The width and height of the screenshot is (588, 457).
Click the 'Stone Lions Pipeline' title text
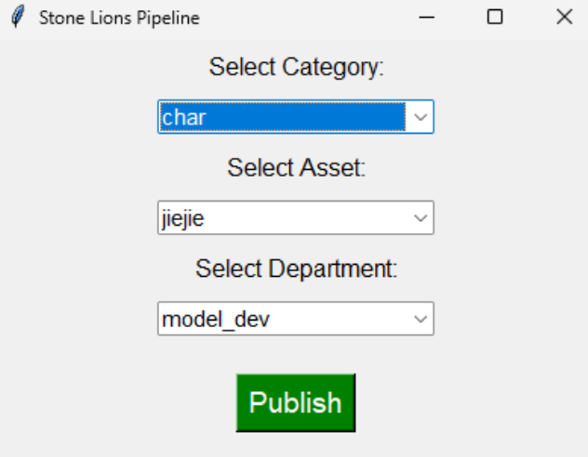(x=118, y=18)
